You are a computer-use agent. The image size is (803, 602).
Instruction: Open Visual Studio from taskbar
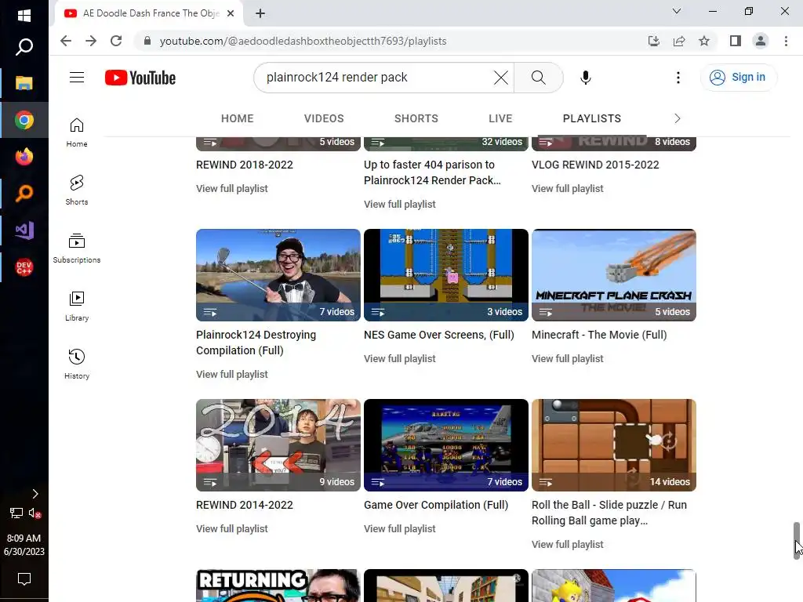coord(24,230)
